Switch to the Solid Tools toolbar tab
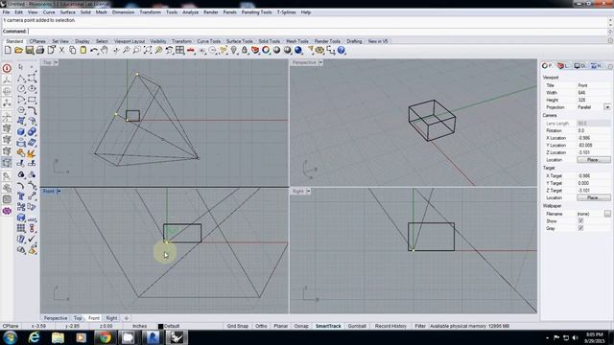Screen dimensions: 614x345 [x=269, y=41]
